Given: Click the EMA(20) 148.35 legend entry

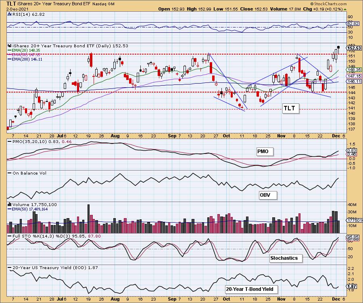Looking at the screenshot, I should (24, 50).
